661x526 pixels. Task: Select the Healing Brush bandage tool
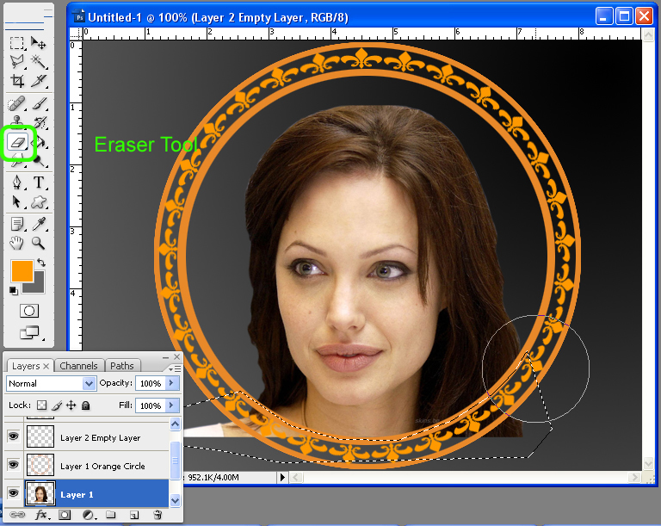[x=17, y=103]
